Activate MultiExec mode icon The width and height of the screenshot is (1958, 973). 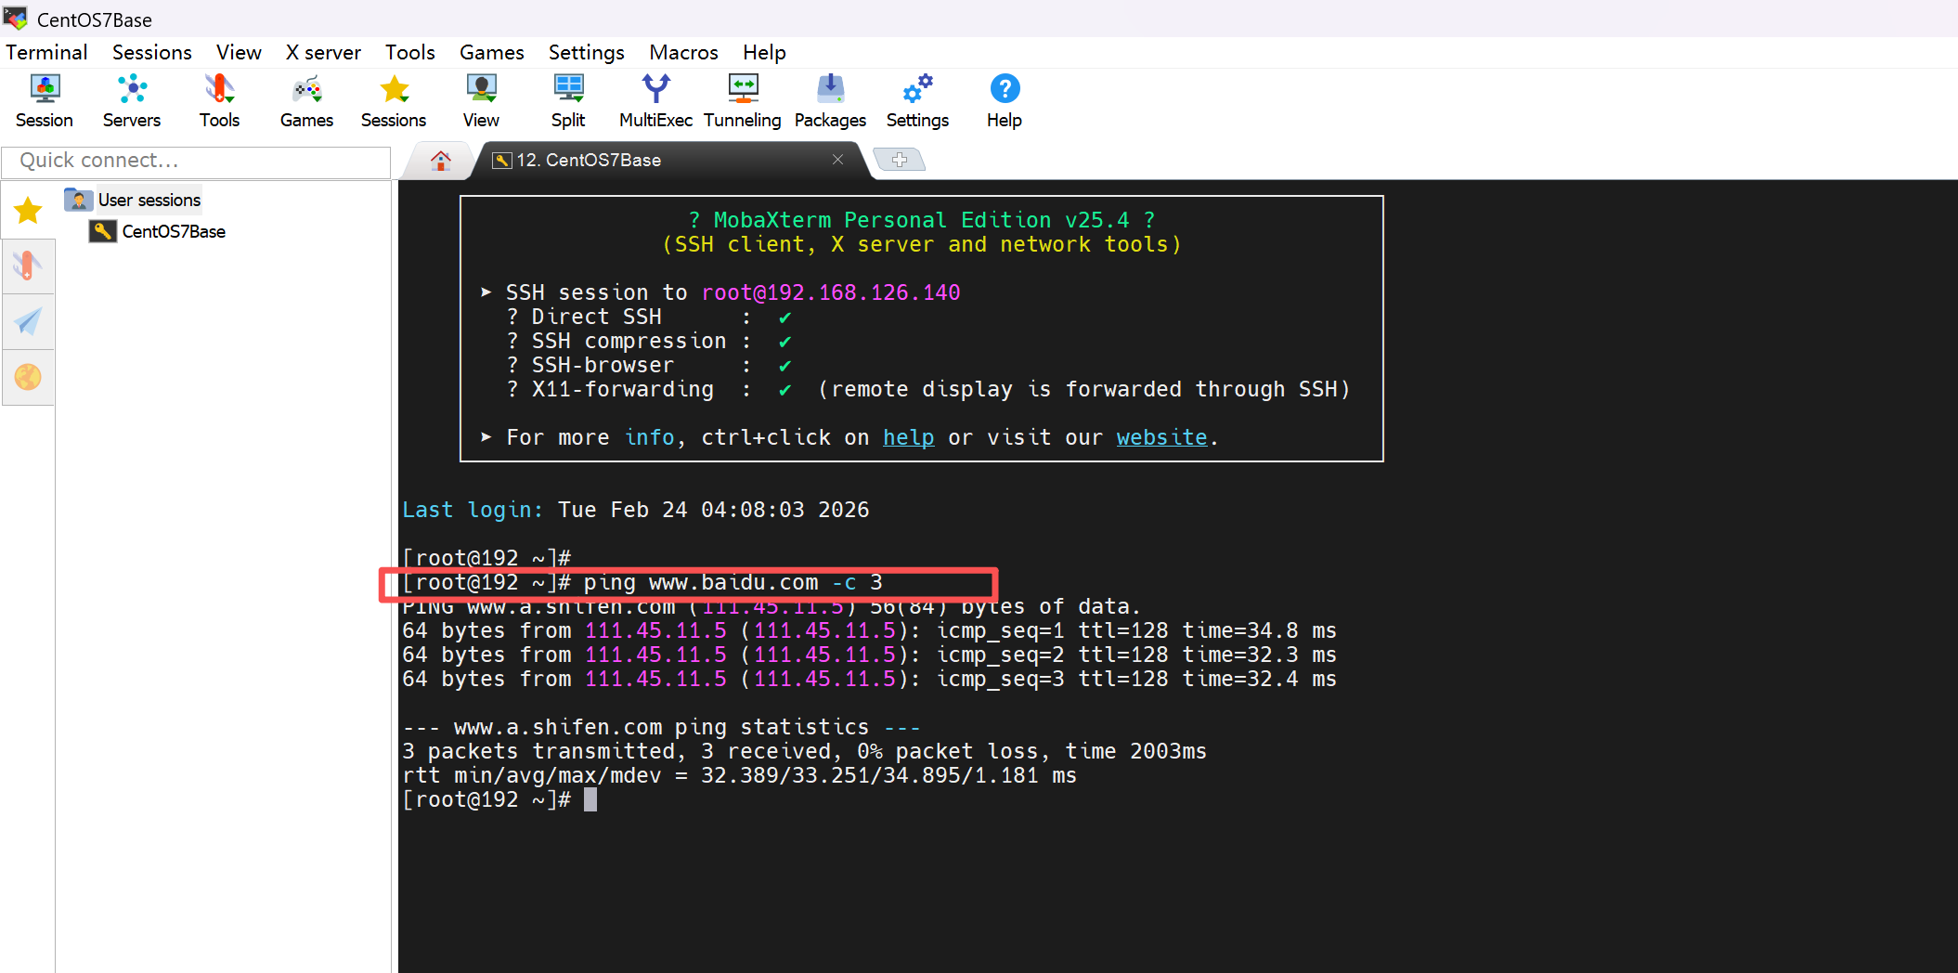coord(655,101)
